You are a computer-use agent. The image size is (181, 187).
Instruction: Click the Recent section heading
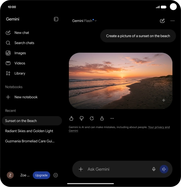[10, 111]
